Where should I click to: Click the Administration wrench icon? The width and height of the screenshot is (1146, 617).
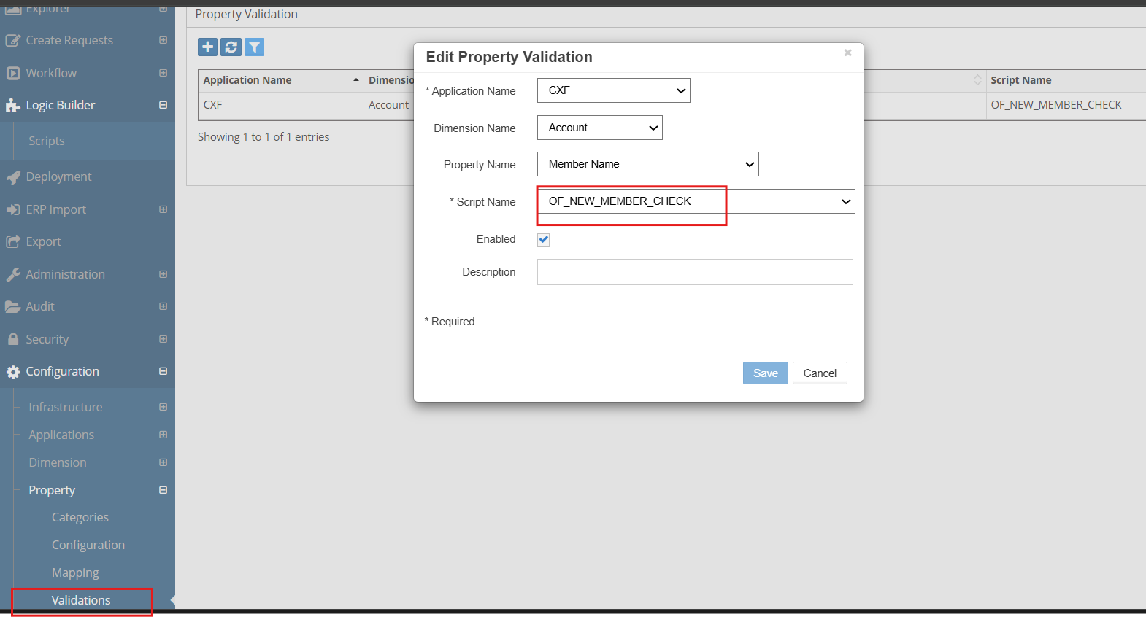[12, 275]
